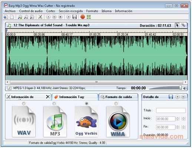Screen dimensions: 192x148
Task: Open the Formato menu
Action: [x=92, y=11]
